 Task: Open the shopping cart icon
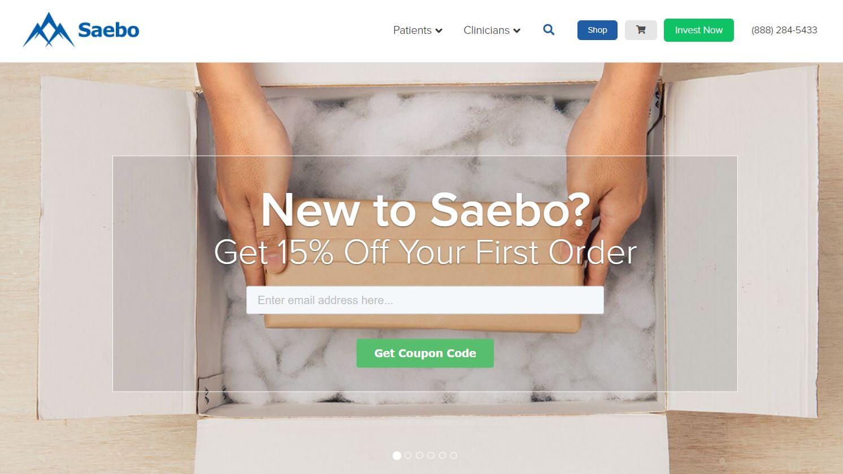[x=641, y=30]
